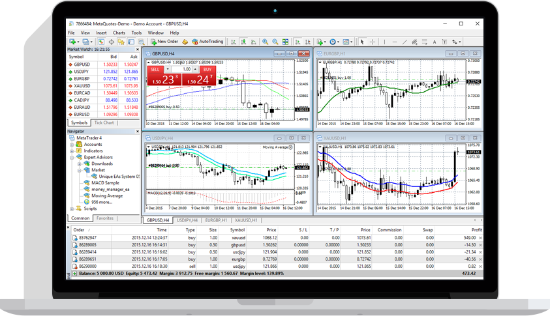Expand the Scripts tree node
The height and width of the screenshot is (316, 550).
click(x=72, y=209)
